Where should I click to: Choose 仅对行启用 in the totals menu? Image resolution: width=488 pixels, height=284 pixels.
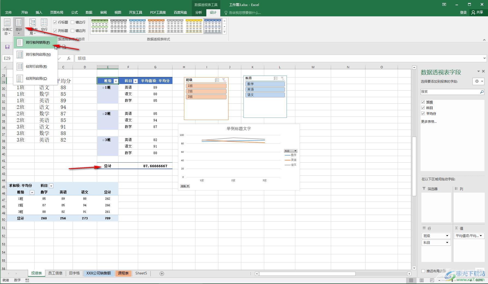tap(35, 67)
